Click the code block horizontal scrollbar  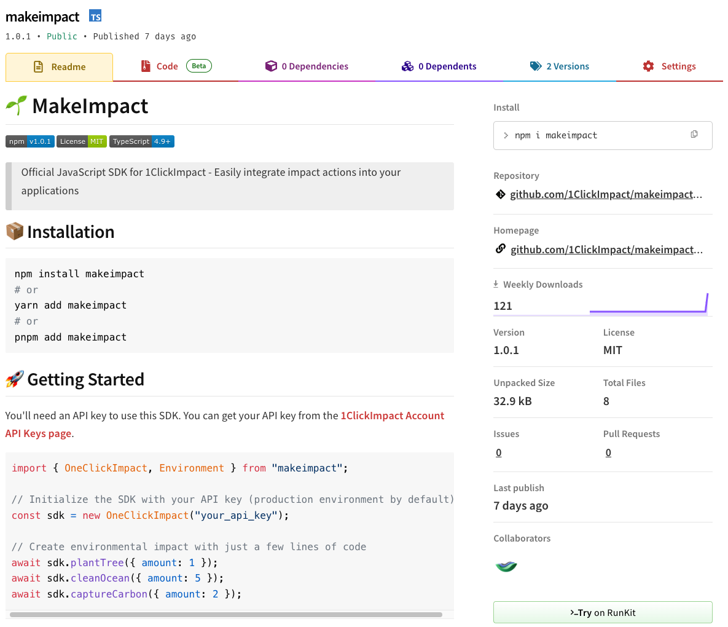(x=226, y=615)
